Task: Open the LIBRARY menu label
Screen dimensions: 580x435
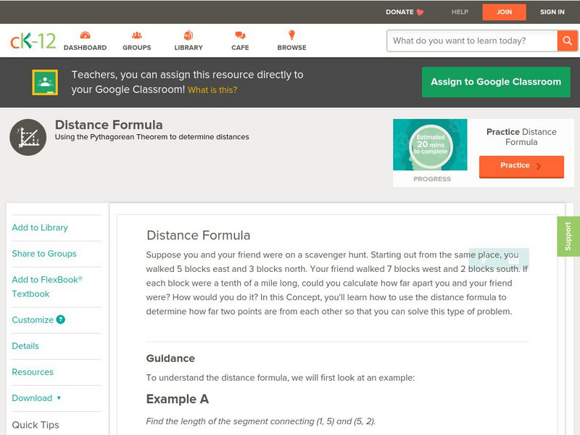Action: (188, 47)
